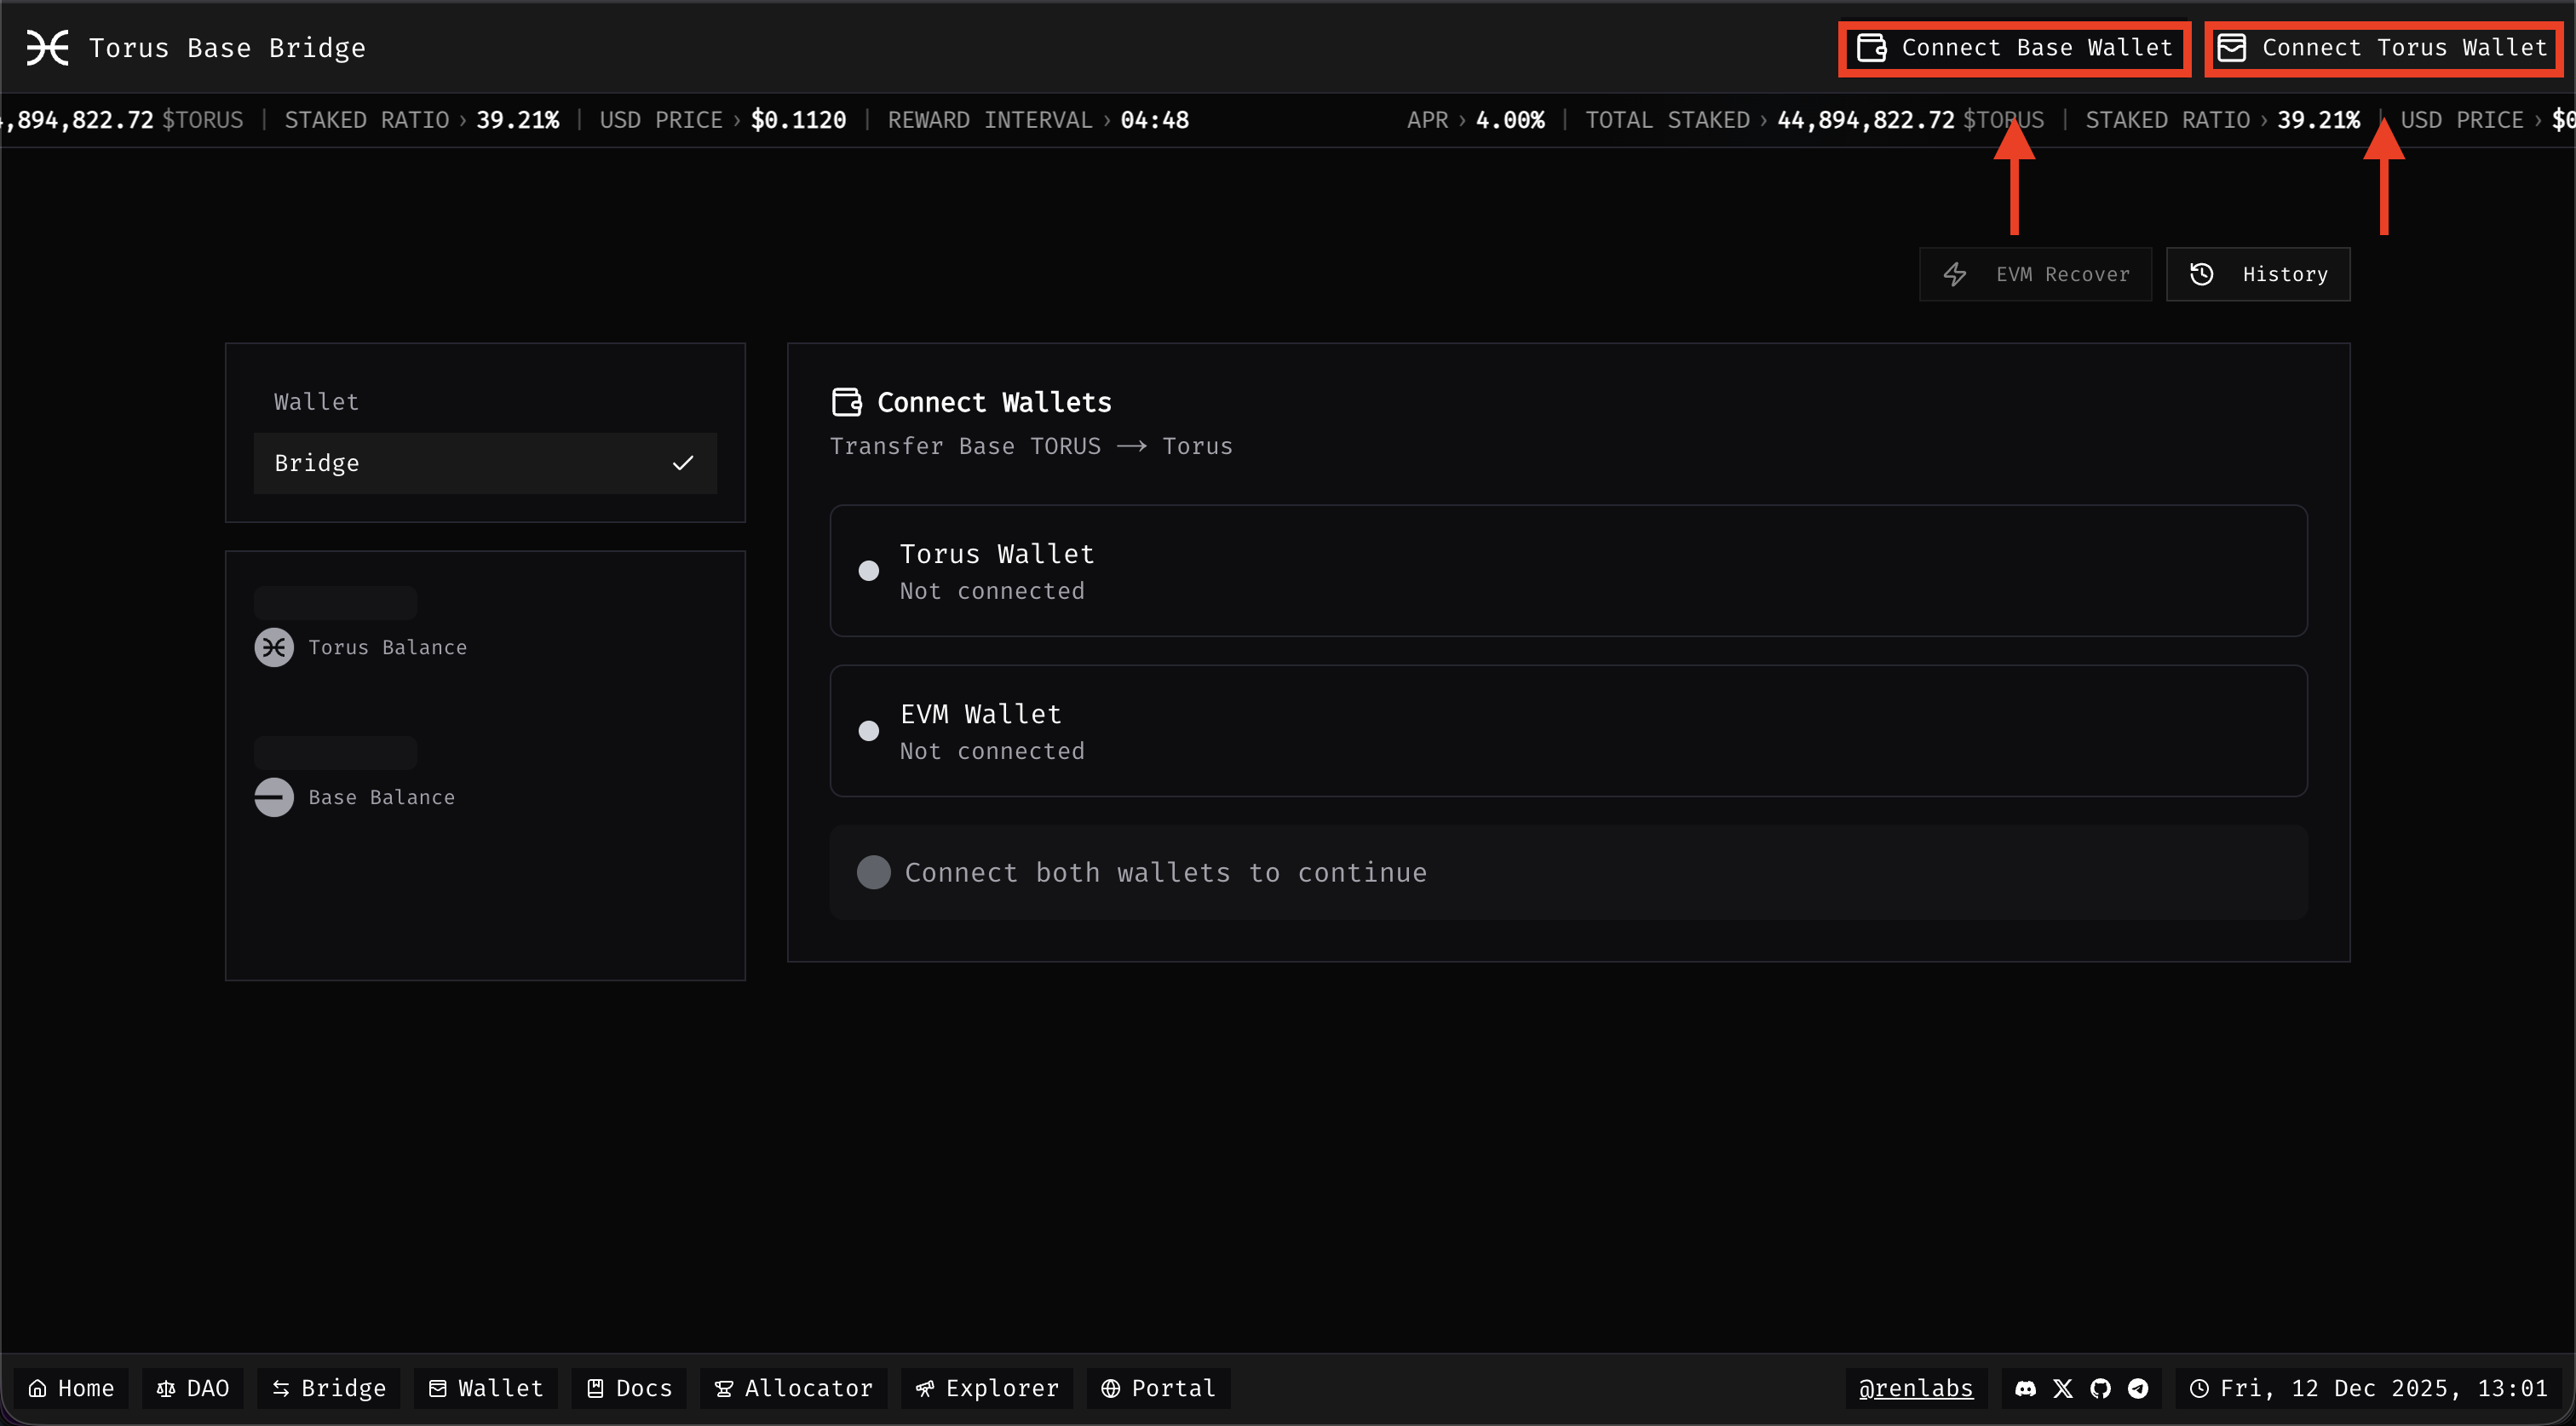Viewport: 2576px width, 1426px height.
Task: Click the wallet icon beside Connect Wallets
Action: pyautogui.click(x=846, y=402)
